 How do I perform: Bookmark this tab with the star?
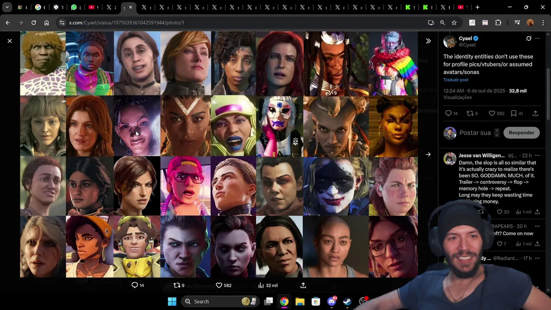[454, 22]
